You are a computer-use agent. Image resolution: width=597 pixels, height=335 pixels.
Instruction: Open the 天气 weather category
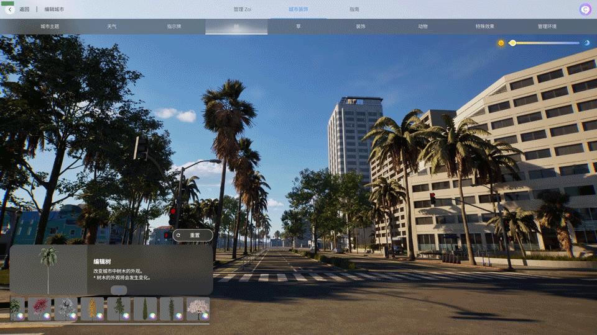tap(112, 27)
